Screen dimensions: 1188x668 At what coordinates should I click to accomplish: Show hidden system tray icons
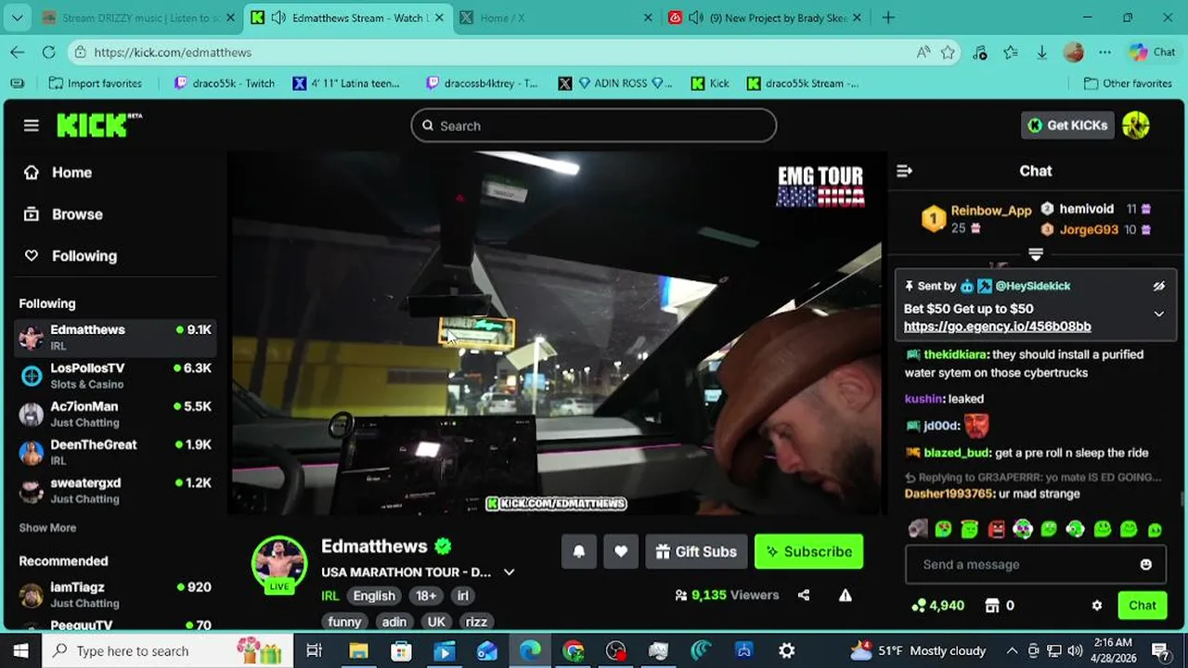(x=1012, y=650)
